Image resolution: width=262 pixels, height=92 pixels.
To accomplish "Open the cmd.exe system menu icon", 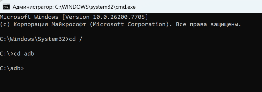I will [x=6, y=7].
